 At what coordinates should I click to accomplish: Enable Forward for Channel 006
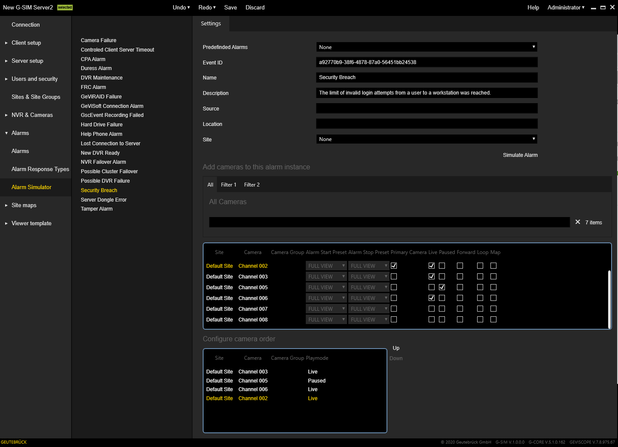click(460, 298)
